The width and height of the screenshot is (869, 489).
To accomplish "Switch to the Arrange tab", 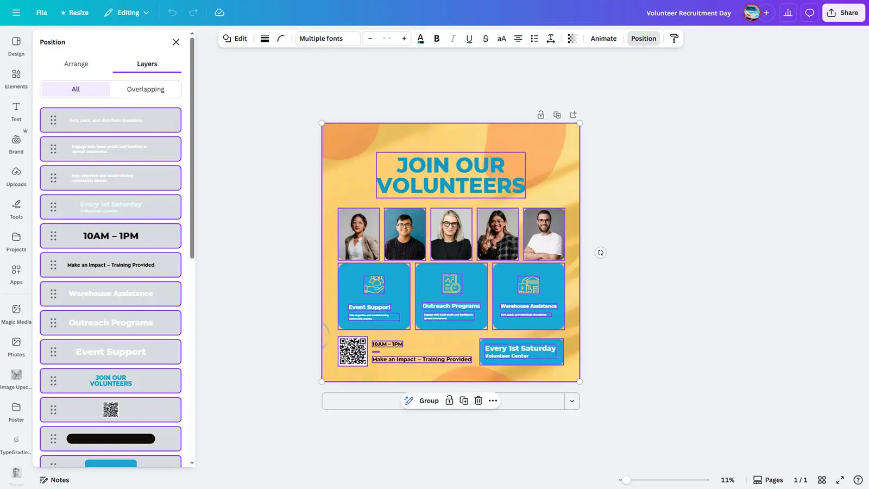I will [x=76, y=64].
